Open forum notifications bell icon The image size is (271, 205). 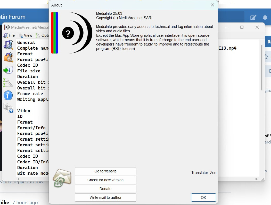[265, 18]
